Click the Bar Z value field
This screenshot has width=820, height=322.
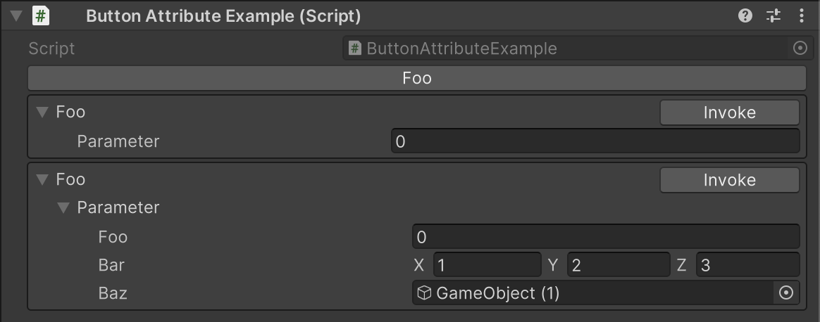tap(747, 264)
